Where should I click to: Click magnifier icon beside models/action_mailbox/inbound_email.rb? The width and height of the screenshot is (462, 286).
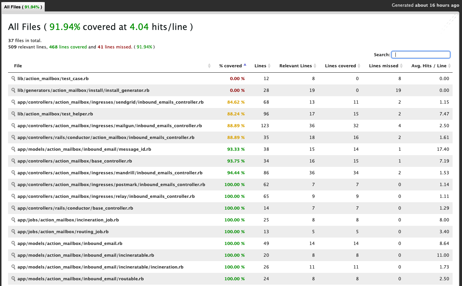pos(13,243)
